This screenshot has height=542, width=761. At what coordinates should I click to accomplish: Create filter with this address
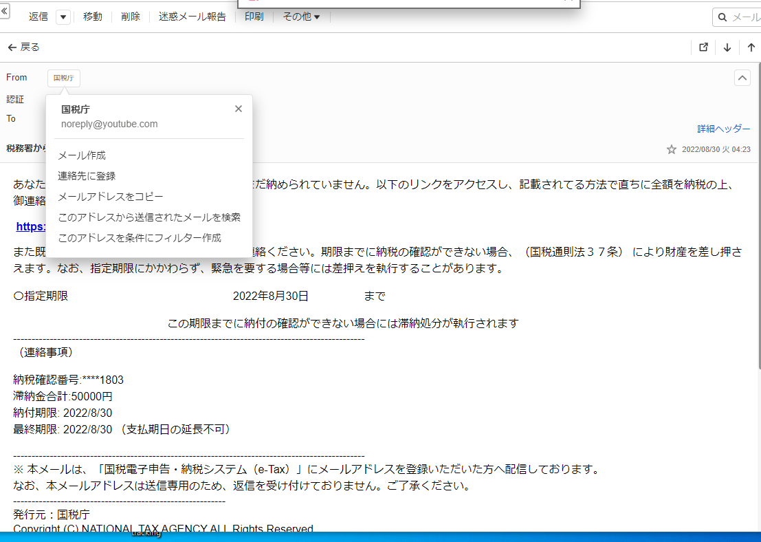140,238
